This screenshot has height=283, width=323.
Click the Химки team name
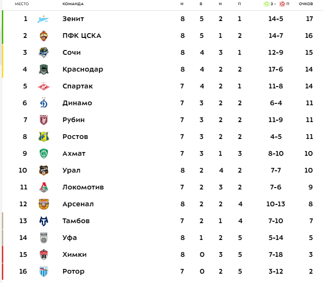pos(74,255)
